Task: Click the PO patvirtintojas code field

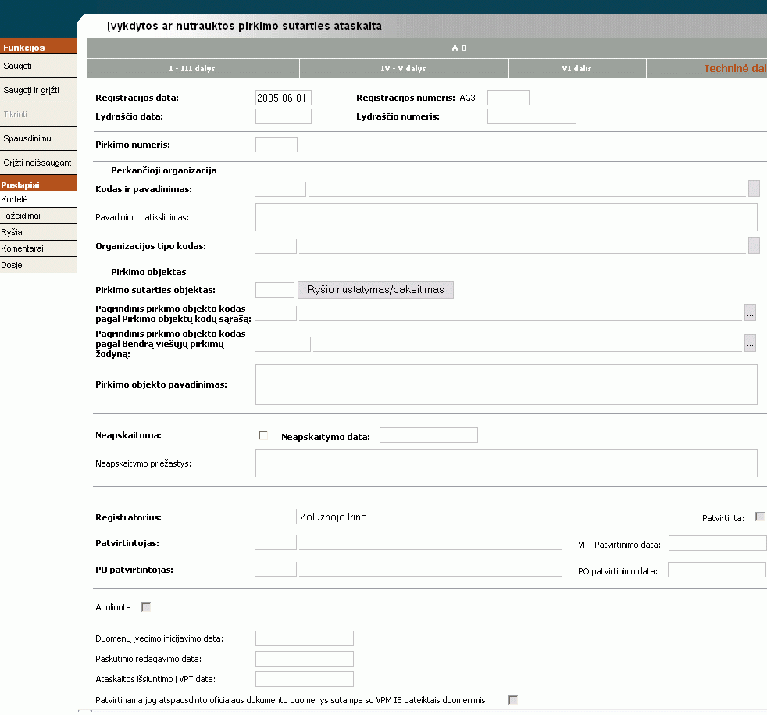Action: [276, 569]
